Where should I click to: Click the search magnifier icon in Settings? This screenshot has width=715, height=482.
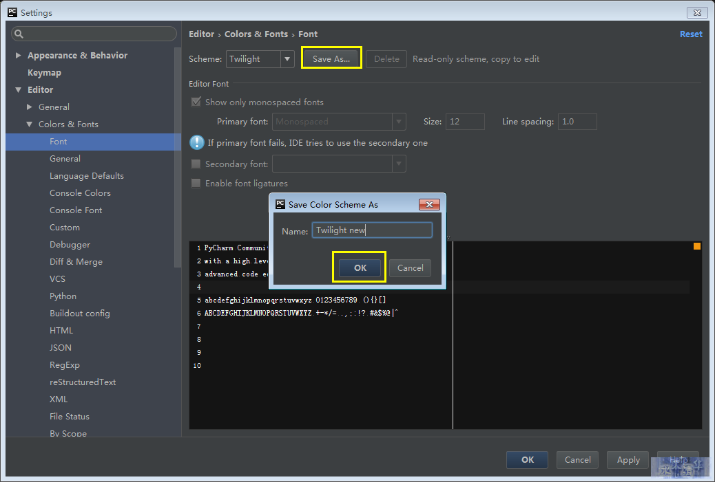(x=19, y=34)
